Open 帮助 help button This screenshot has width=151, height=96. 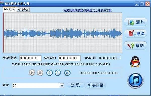(x=136, y=45)
